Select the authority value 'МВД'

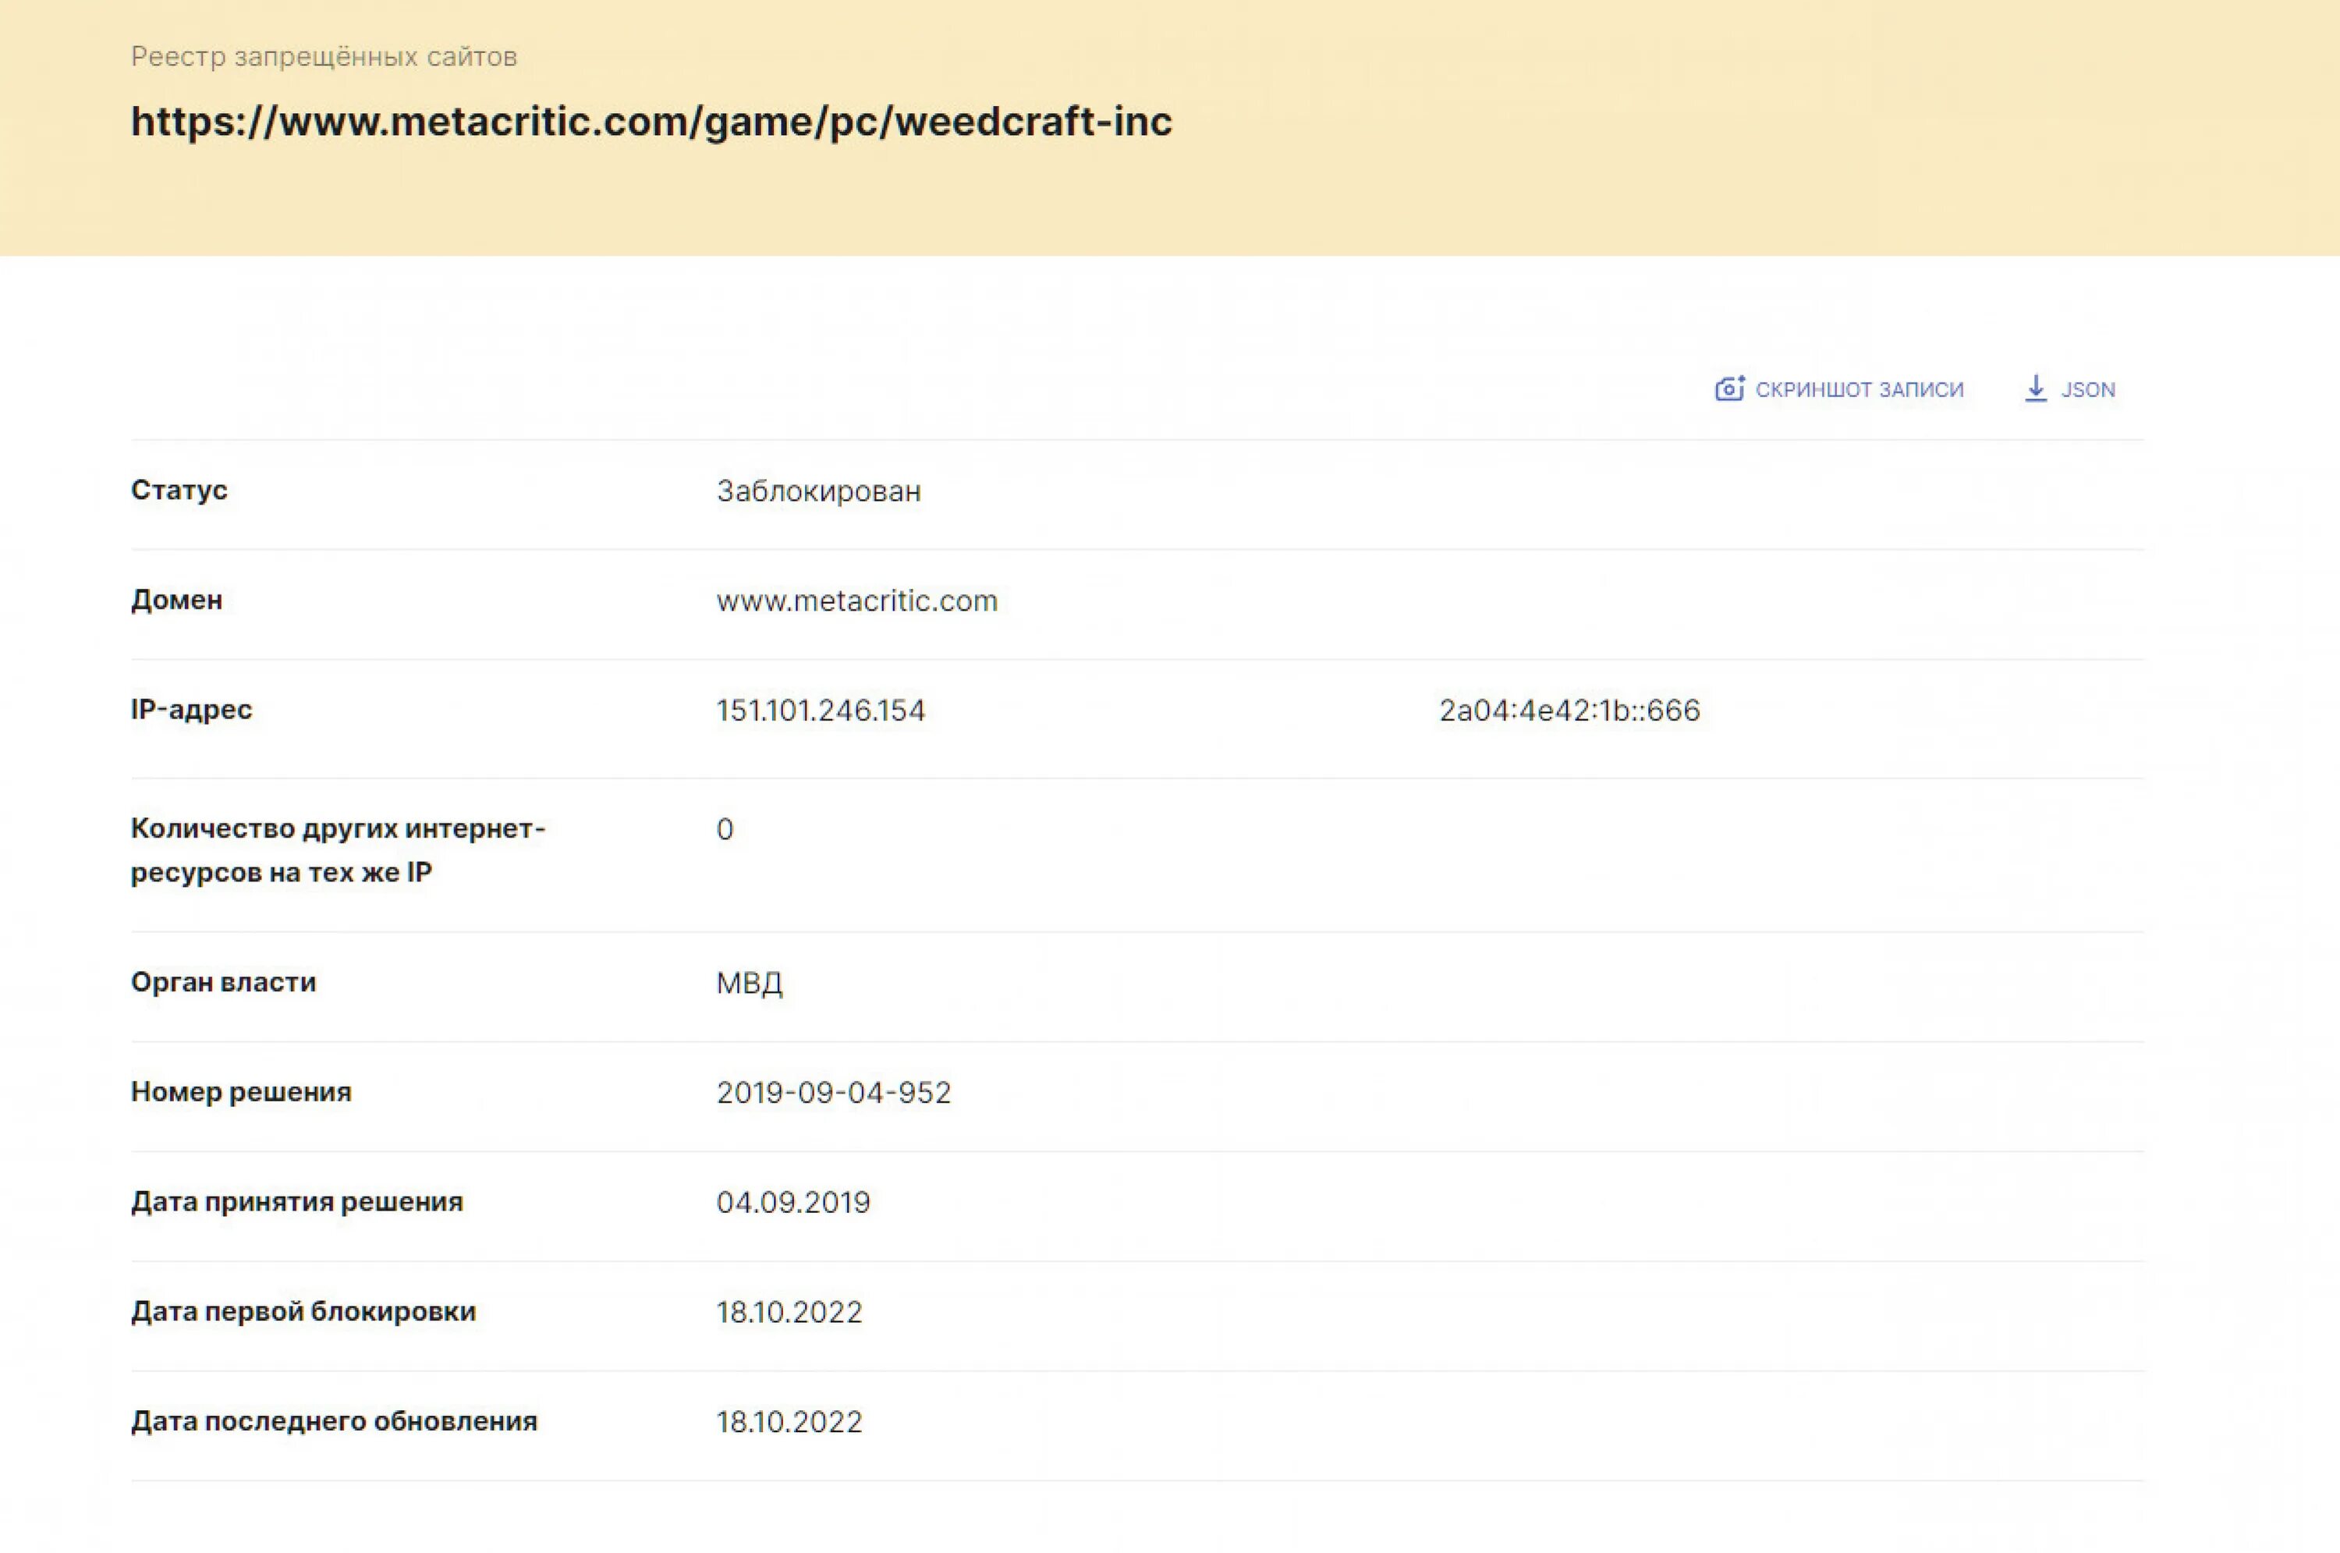pyautogui.click(x=749, y=983)
